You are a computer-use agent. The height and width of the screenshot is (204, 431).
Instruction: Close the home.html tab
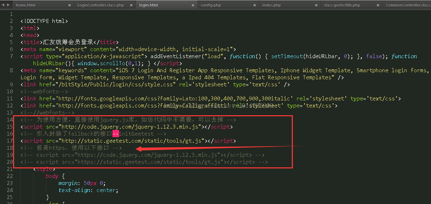(69, 5)
